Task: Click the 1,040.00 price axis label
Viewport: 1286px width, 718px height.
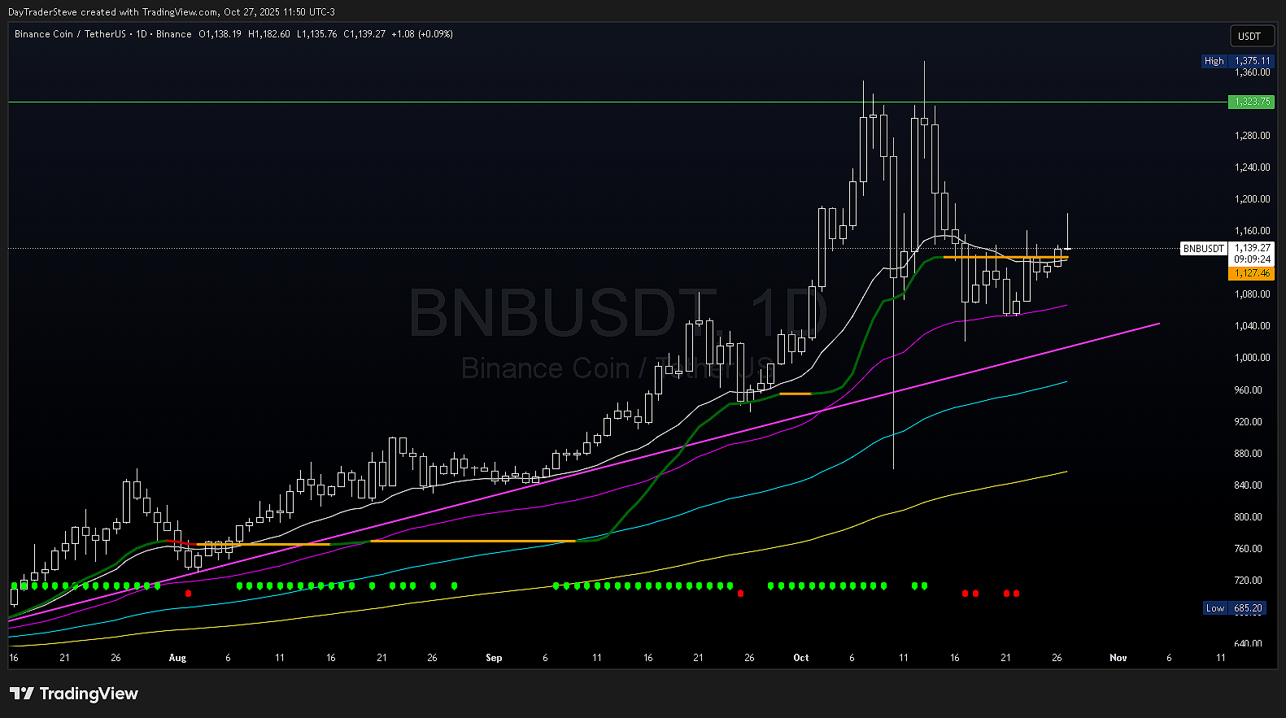Action: [x=1253, y=326]
